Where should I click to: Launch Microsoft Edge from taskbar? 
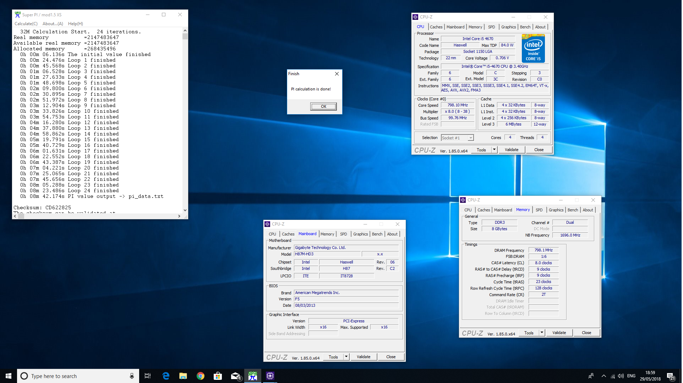pos(166,376)
